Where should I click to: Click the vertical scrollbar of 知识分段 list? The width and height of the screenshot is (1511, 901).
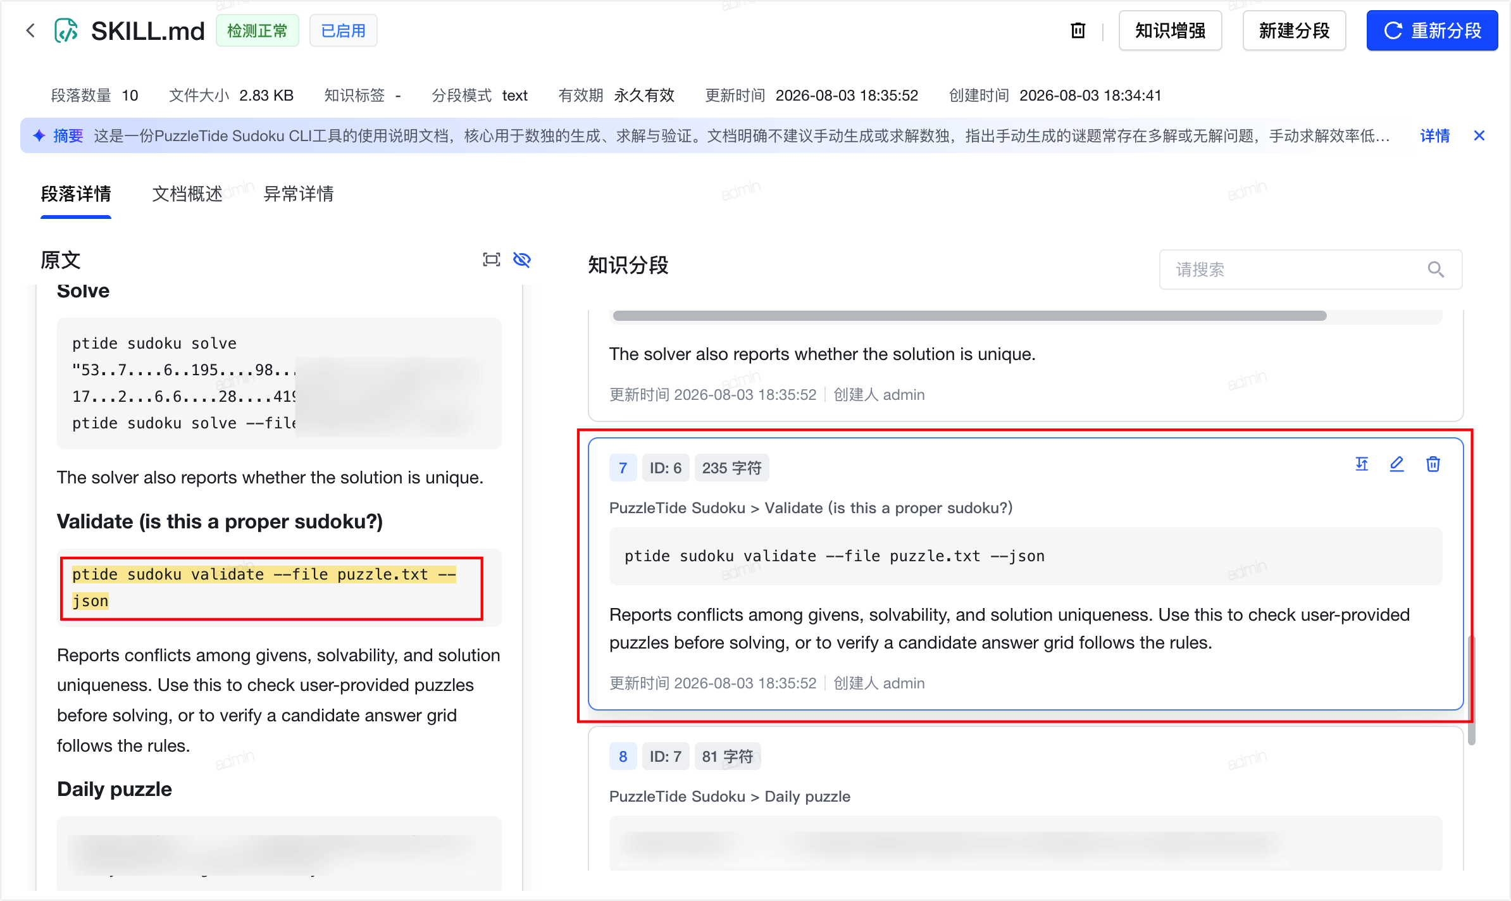point(1472,690)
